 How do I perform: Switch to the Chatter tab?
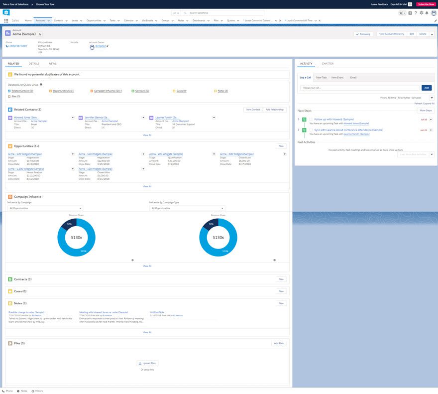coord(328,64)
